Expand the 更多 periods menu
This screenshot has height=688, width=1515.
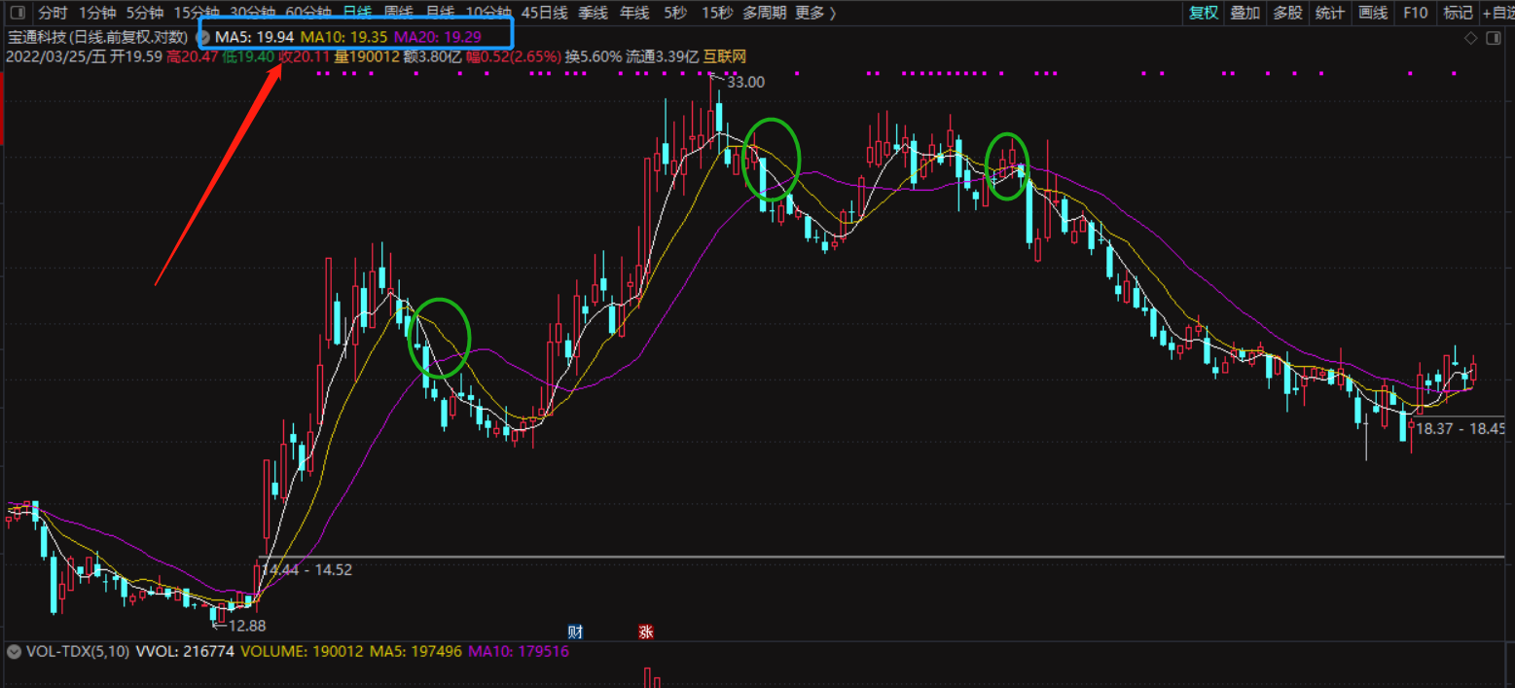(x=814, y=13)
